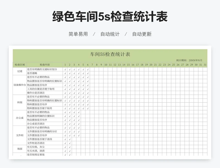Select the 地面 area cell

coord(20,149)
